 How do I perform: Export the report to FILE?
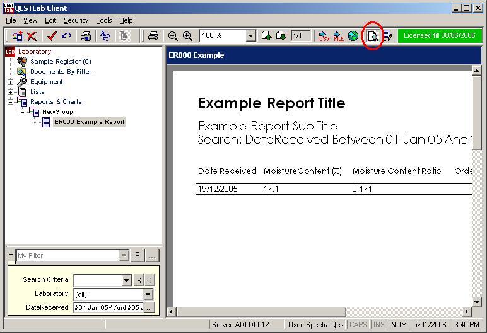338,36
